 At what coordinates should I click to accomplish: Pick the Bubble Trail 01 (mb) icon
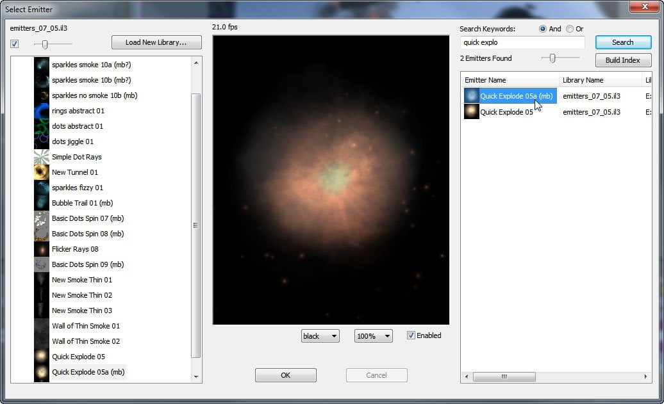42,203
